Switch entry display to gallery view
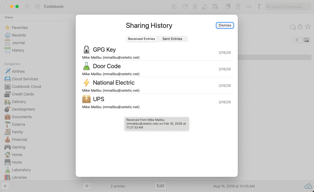This screenshot has width=314, height=192. [x=306, y=40]
